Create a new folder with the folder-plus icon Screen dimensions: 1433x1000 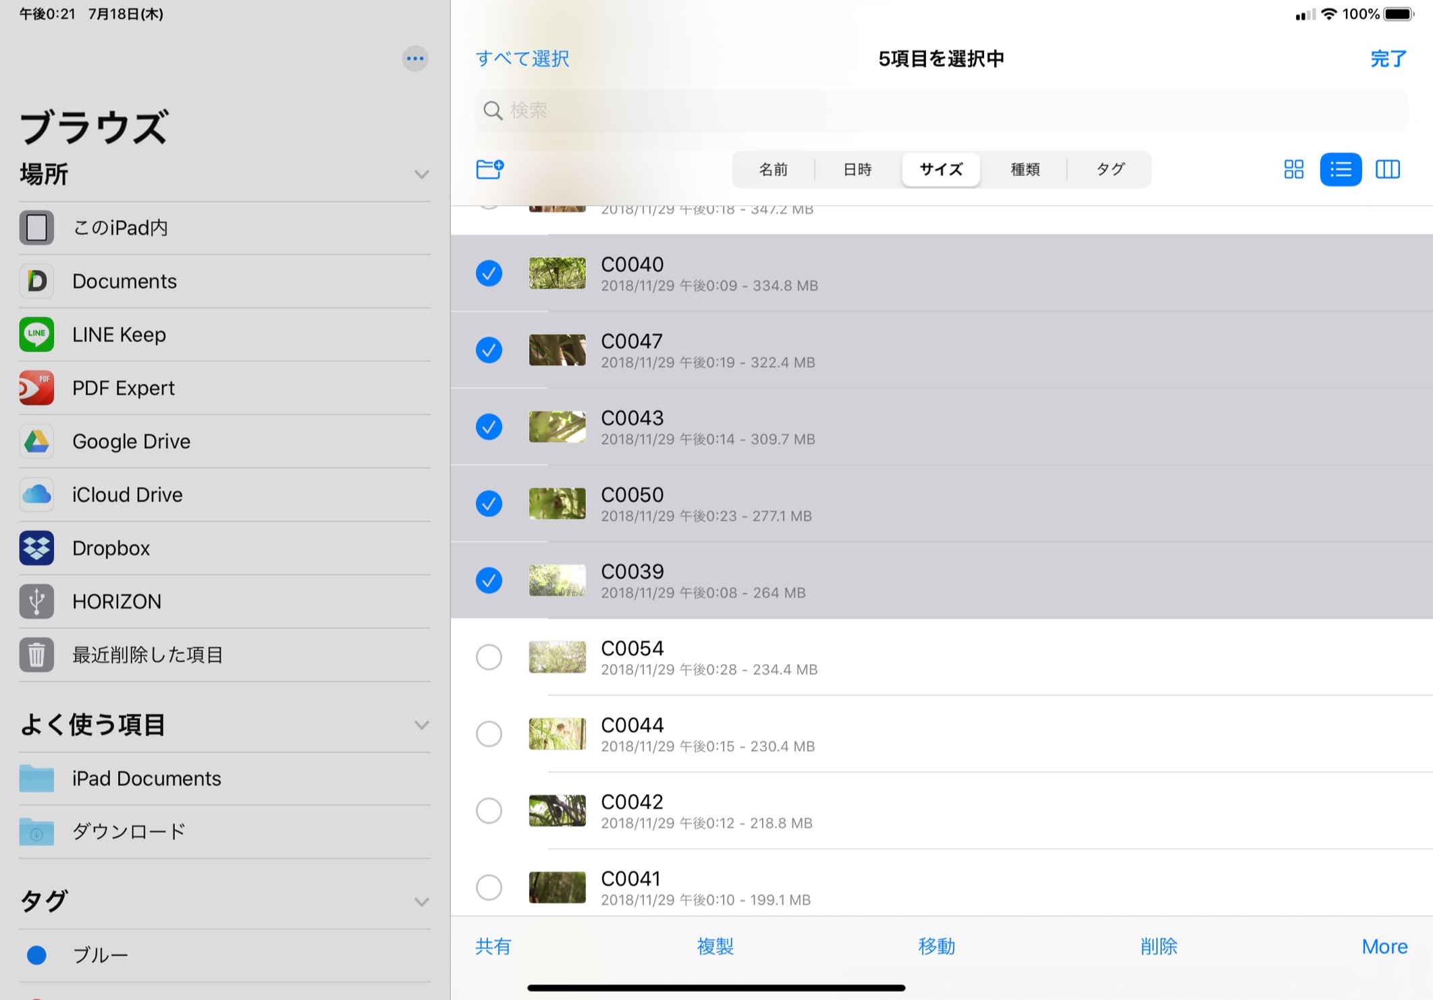(489, 169)
